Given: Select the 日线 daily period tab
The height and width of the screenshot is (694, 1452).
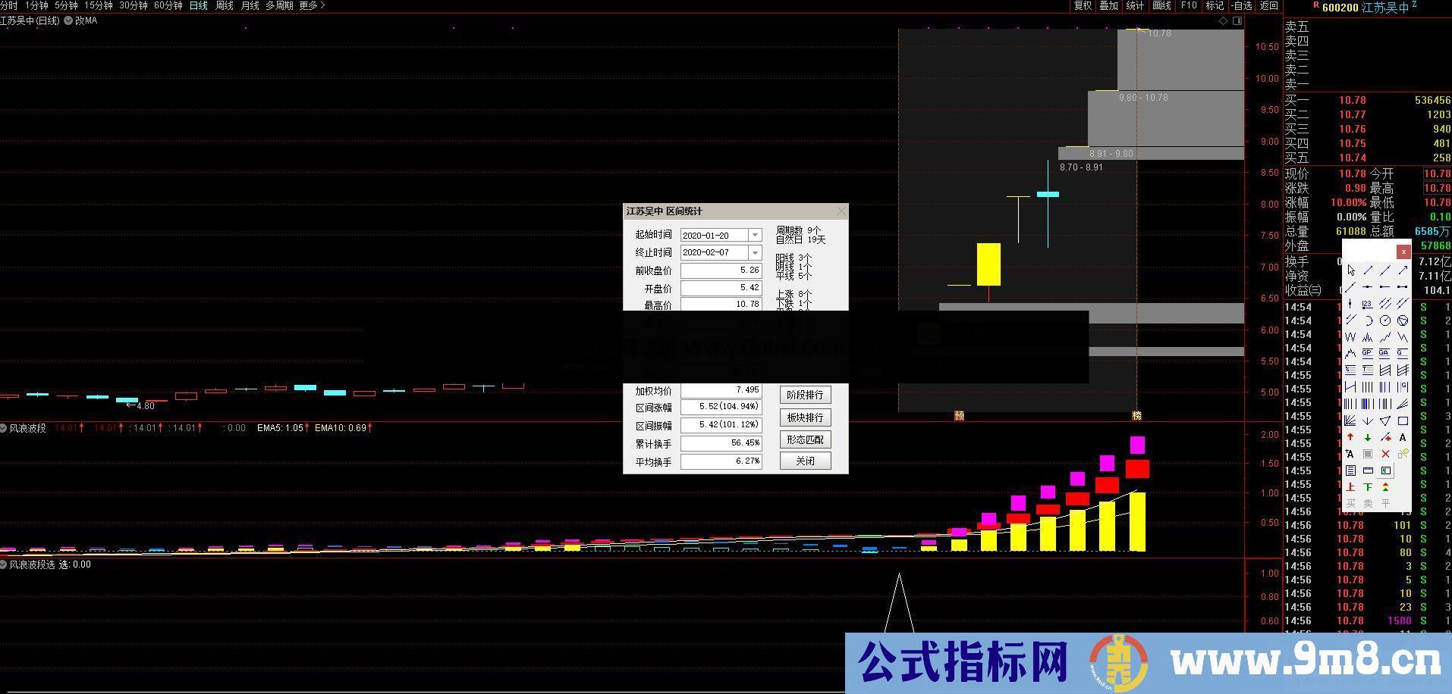Looking at the screenshot, I should [199, 5].
